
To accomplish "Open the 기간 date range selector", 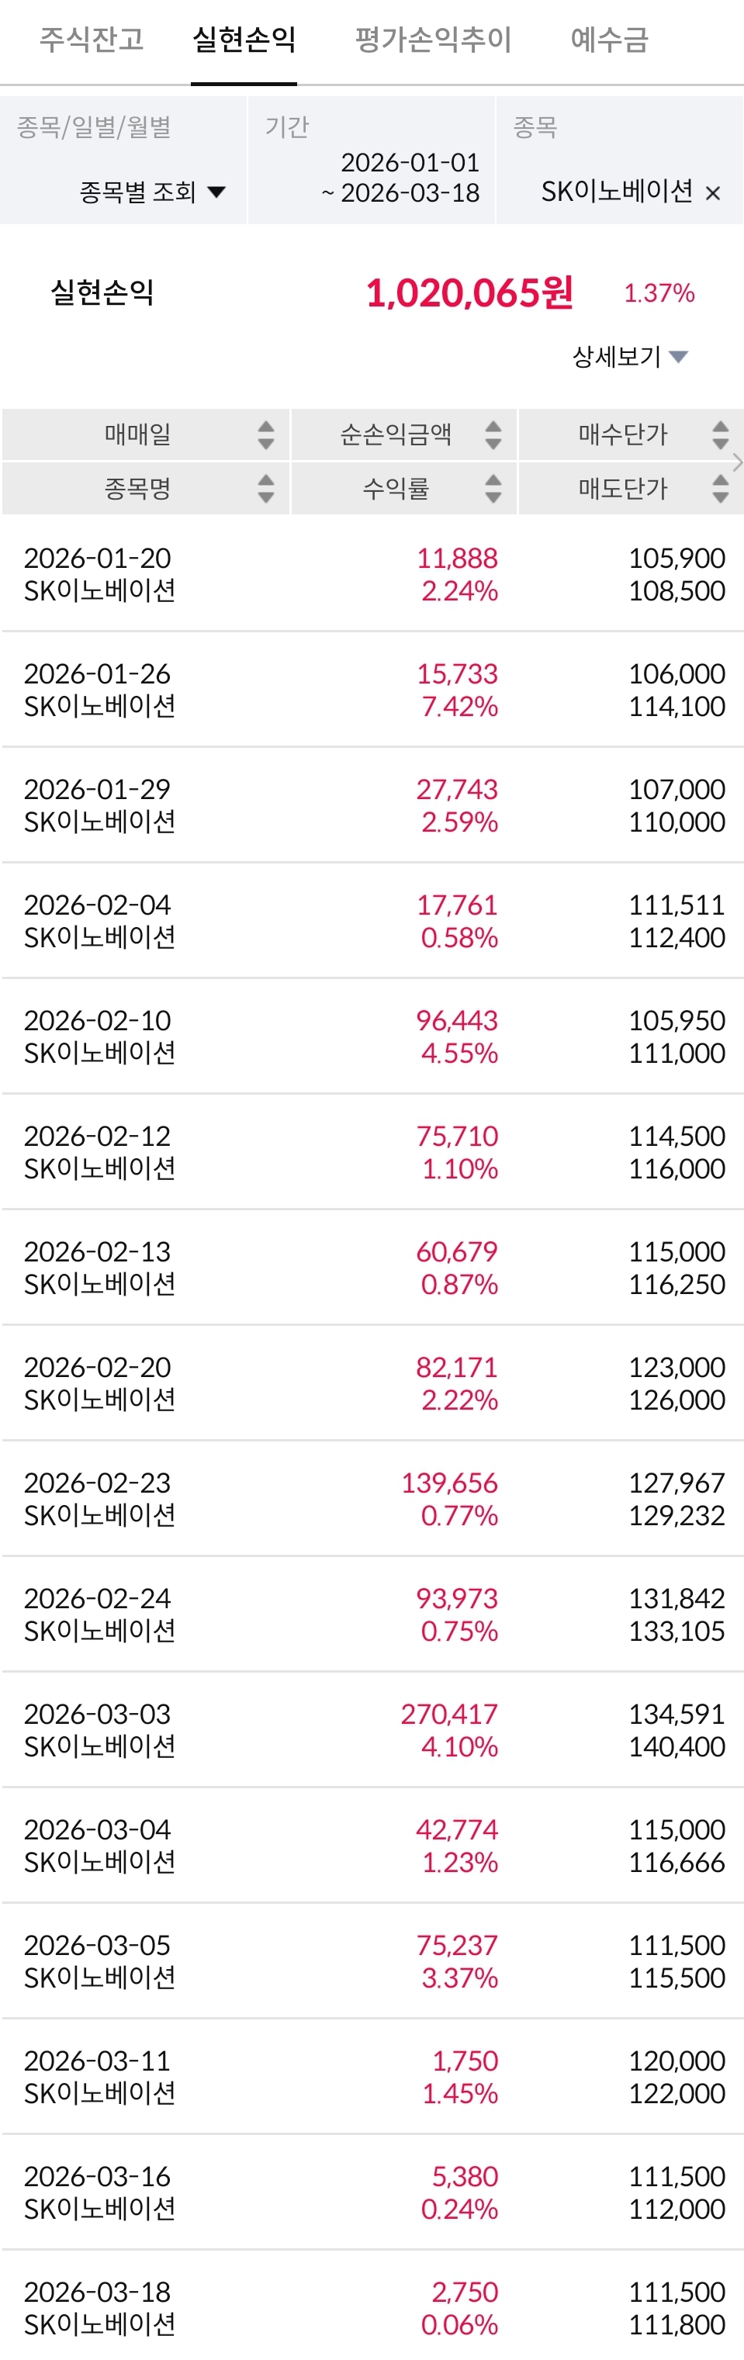I will (x=400, y=178).
